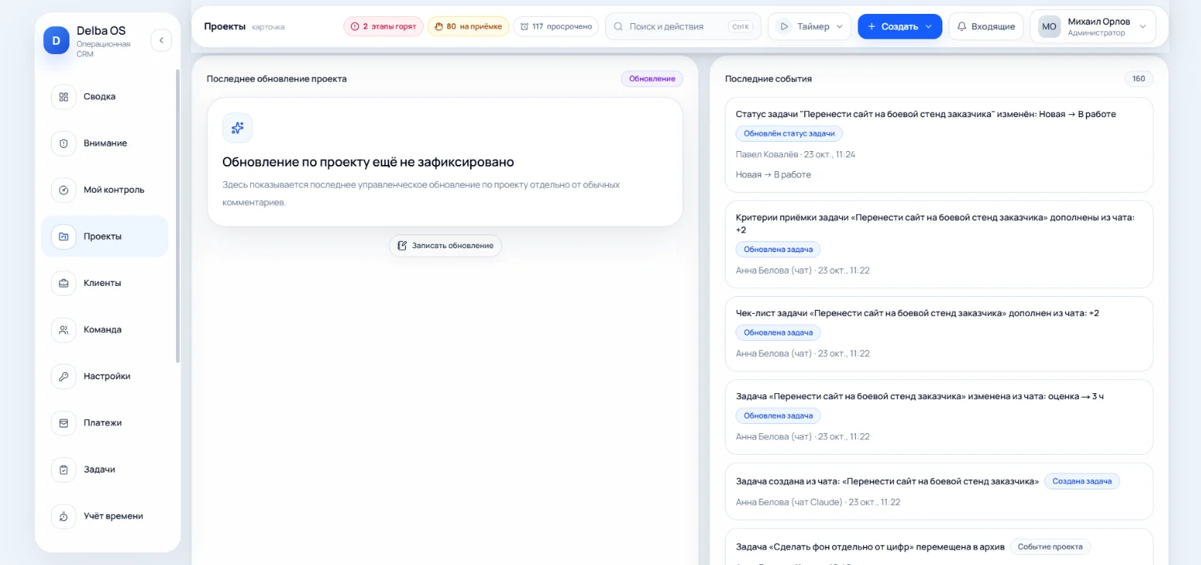1201x565 pixels.
Task: Click the purple Обновление badge
Action: click(x=652, y=79)
